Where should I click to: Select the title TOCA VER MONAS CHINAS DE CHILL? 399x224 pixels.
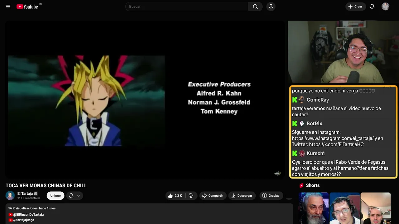[46, 185]
